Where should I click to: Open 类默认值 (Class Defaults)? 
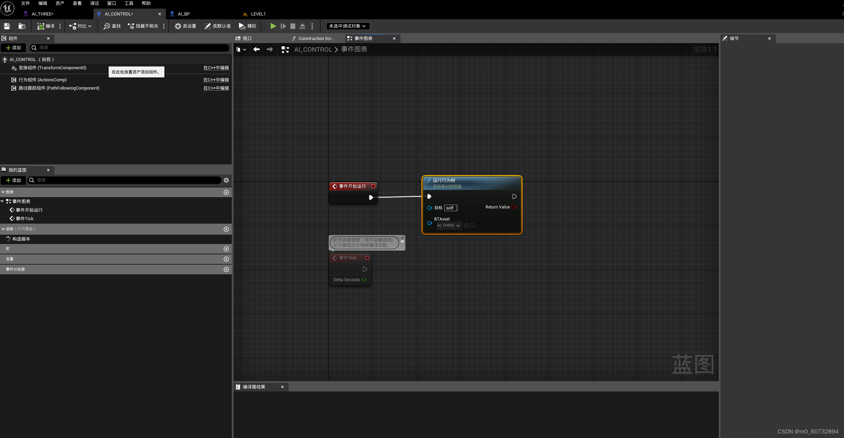[x=218, y=26]
